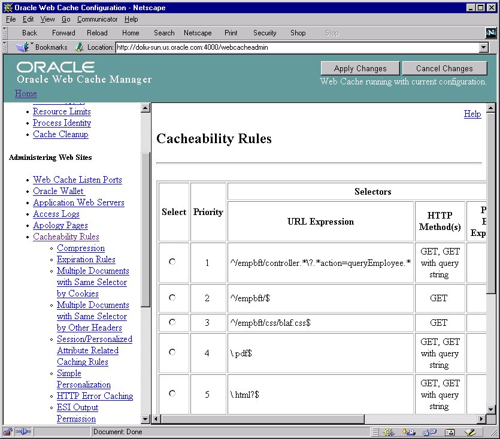
Task: Click the Netscape window title bar icon
Action: pos(8,7)
